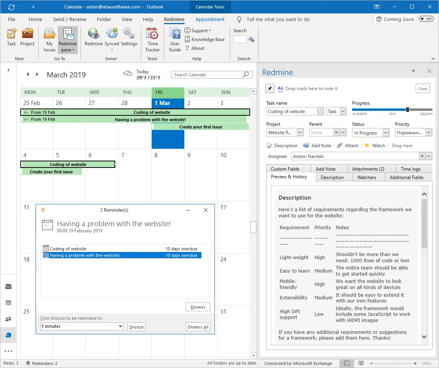Switch to the Home ribbon tab
Image resolution: width=439 pixels, height=368 pixels.
35,19
